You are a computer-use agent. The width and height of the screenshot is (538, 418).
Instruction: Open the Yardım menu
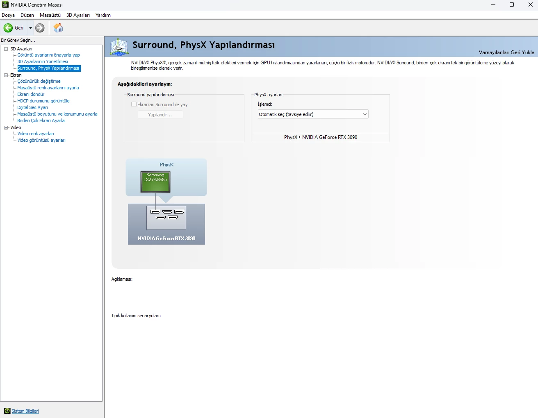click(x=103, y=15)
